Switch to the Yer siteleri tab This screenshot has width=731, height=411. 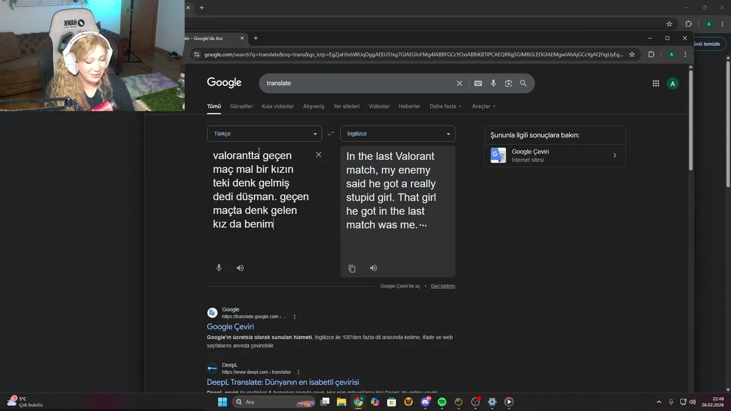pos(347,106)
